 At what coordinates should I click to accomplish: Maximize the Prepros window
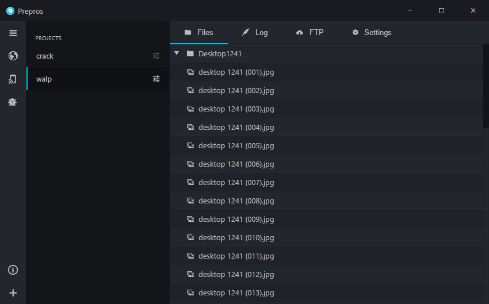point(441,10)
